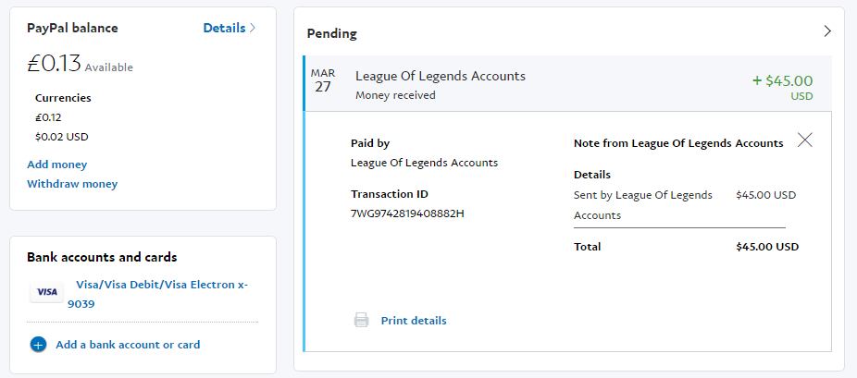Click the Visa card logo icon
The width and height of the screenshot is (857, 378).
(x=46, y=292)
